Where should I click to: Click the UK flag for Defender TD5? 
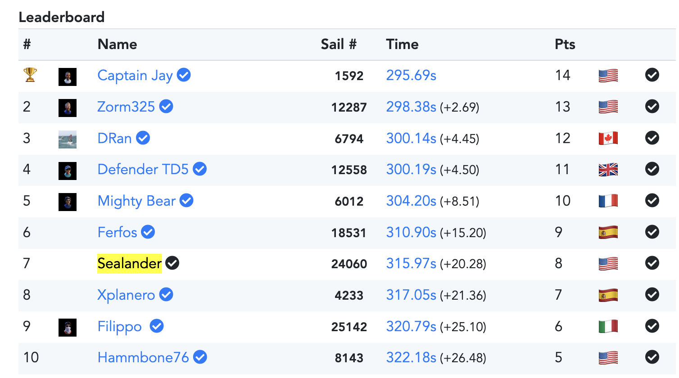click(x=608, y=170)
